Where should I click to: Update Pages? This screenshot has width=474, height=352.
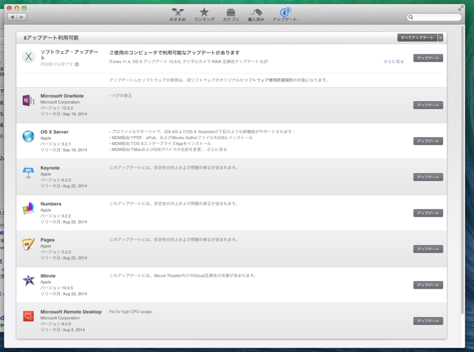428,248
